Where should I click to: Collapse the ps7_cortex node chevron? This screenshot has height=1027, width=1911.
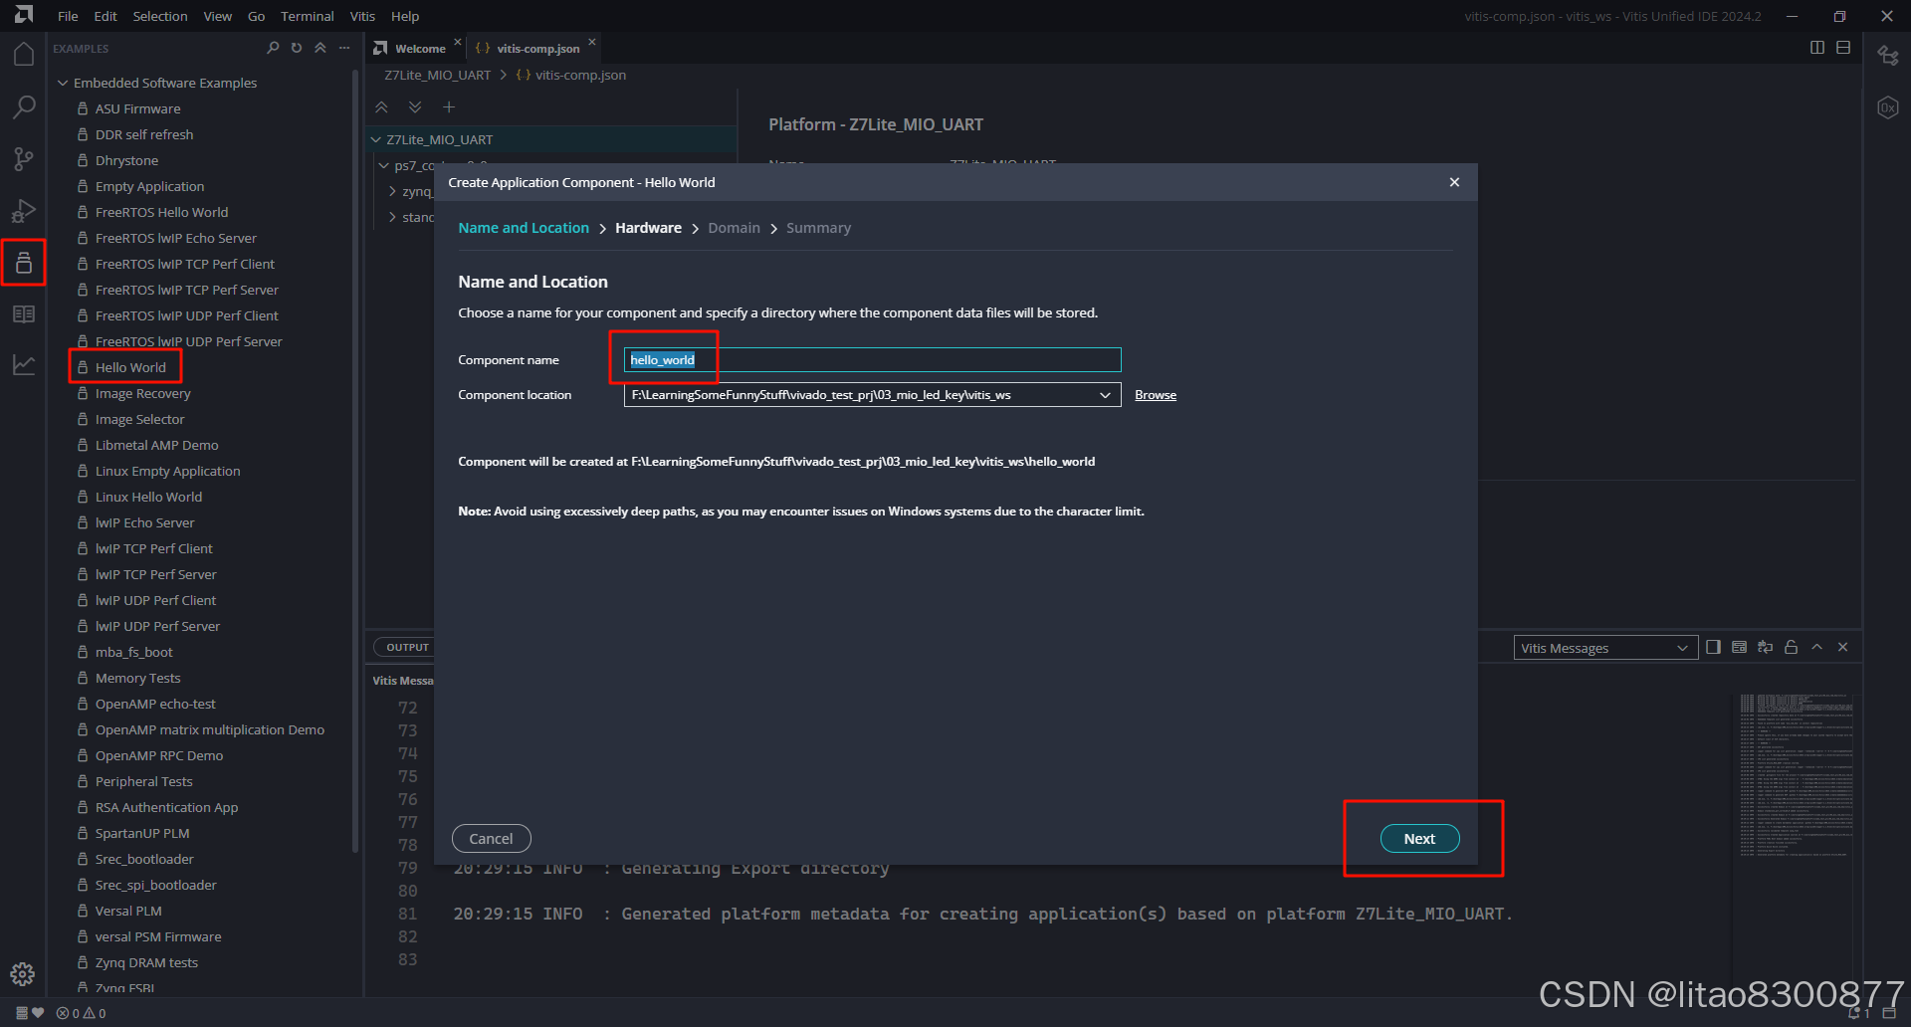point(384,165)
